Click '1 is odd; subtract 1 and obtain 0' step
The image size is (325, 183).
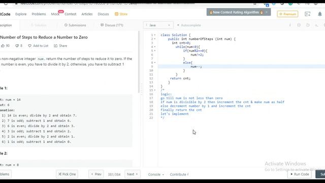tap(36, 142)
